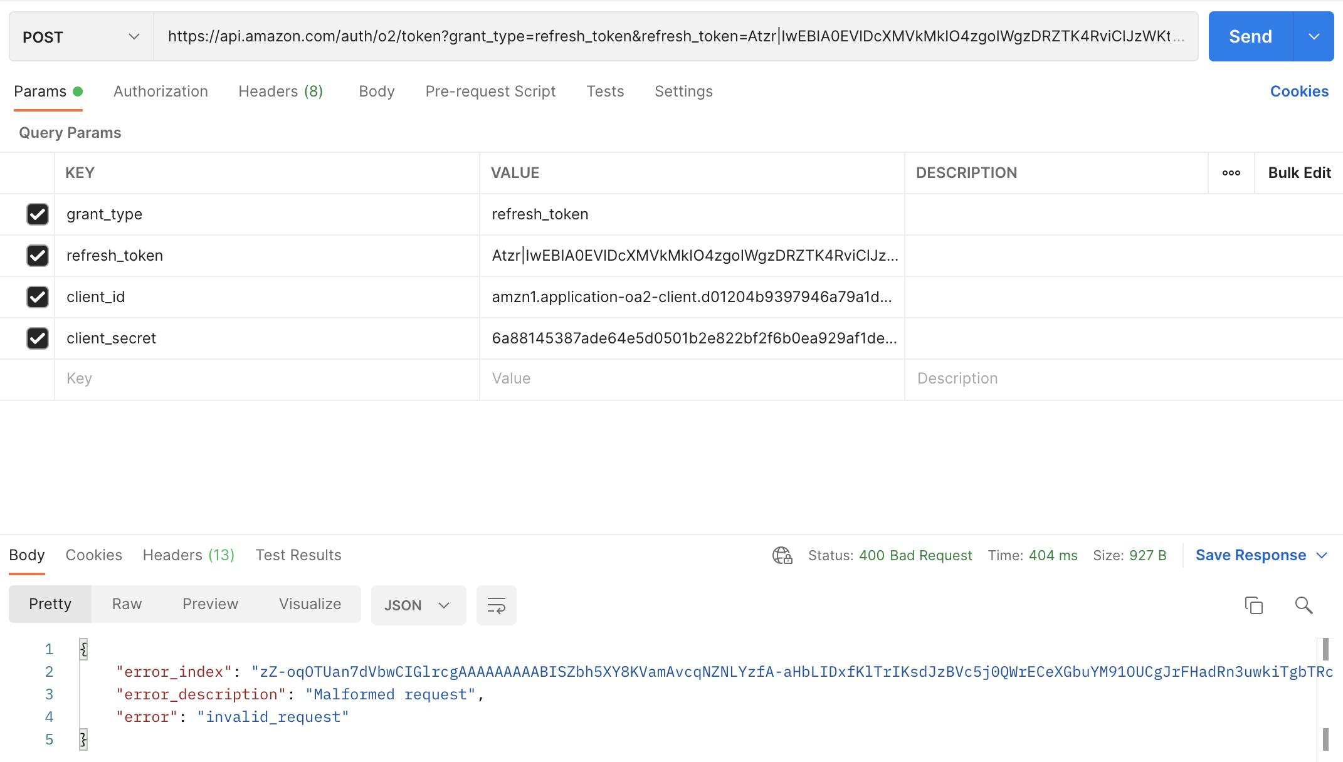The height and width of the screenshot is (762, 1343).
Task: Open the POST method dropdown
Action: (x=80, y=36)
